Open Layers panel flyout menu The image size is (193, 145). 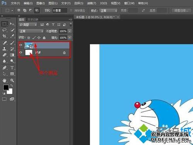[x=70, y=19]
